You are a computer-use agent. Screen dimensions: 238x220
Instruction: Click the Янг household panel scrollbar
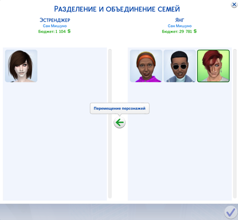(235, 124)
